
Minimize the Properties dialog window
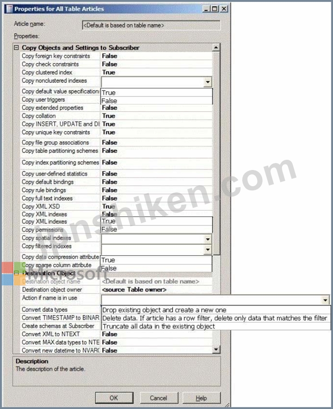206,9
